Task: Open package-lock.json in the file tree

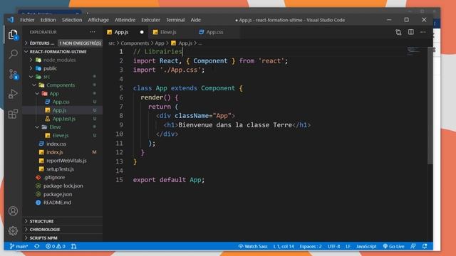Action: pyautogui.click(x=63, y=186)
